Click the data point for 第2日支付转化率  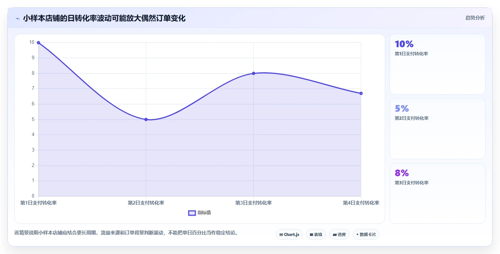click(x=146, y=119)
